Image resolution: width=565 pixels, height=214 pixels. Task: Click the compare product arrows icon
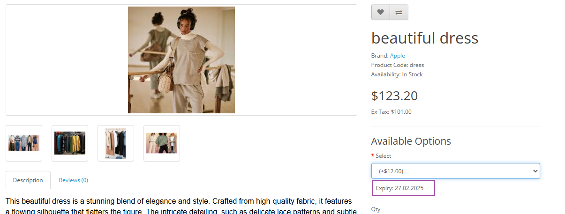[x=399, y=13]
